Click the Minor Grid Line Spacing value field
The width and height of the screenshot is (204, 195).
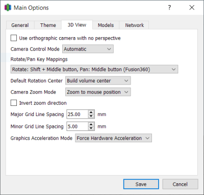pos(78,126)
